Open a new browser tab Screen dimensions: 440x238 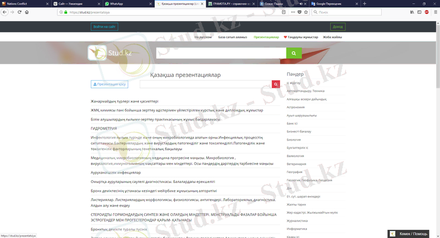[365, 4]
